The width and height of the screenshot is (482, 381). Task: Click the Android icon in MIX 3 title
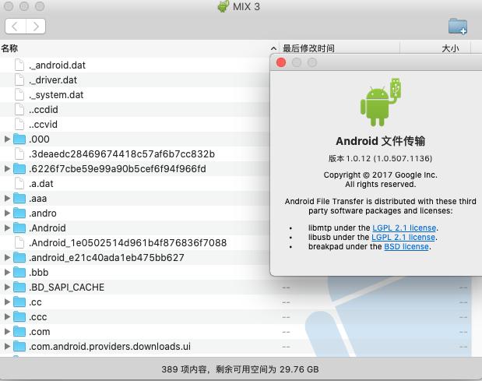(x=223, y=6)
